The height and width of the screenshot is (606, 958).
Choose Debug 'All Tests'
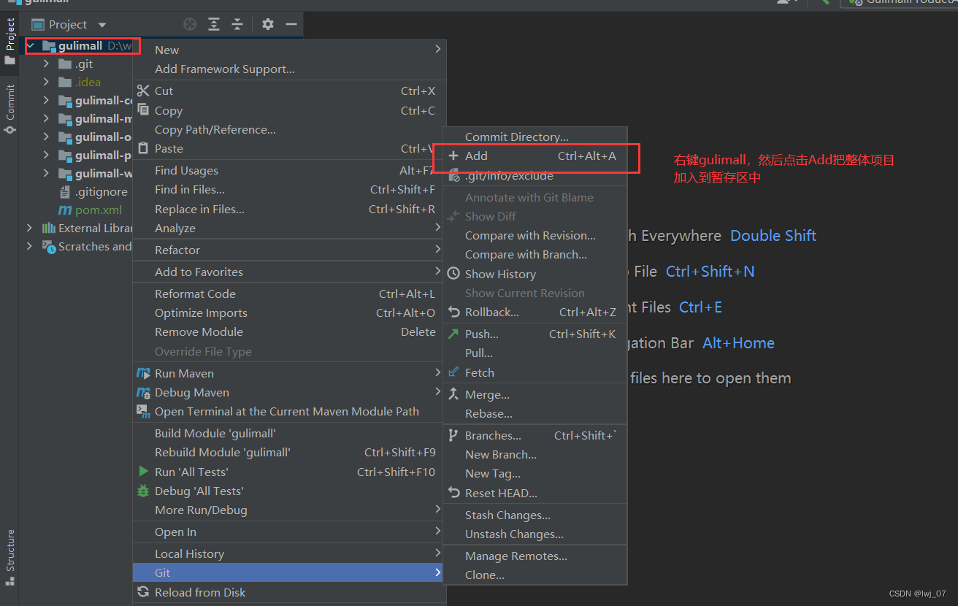[289, 491]
